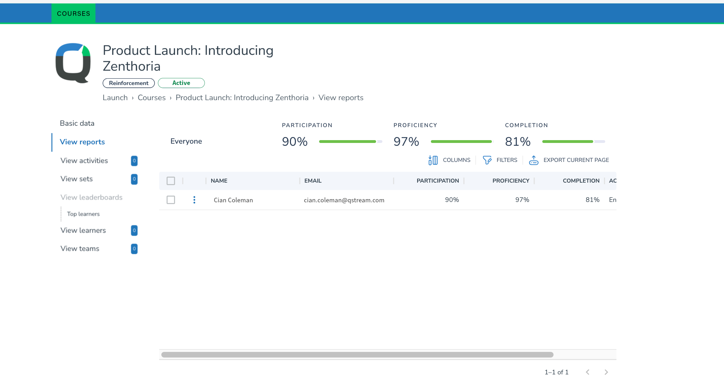Open Top learners sub-item

point(83,214)
